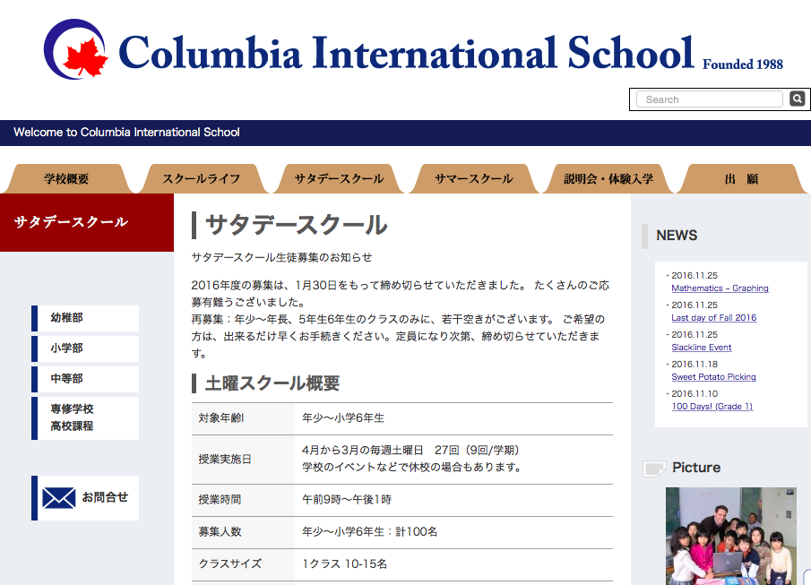Image resolution: width=811 pixels, height=585 pixels.
Task: Click the 年少〜小学6年生 target age value
Action: (x=343, y=418)
